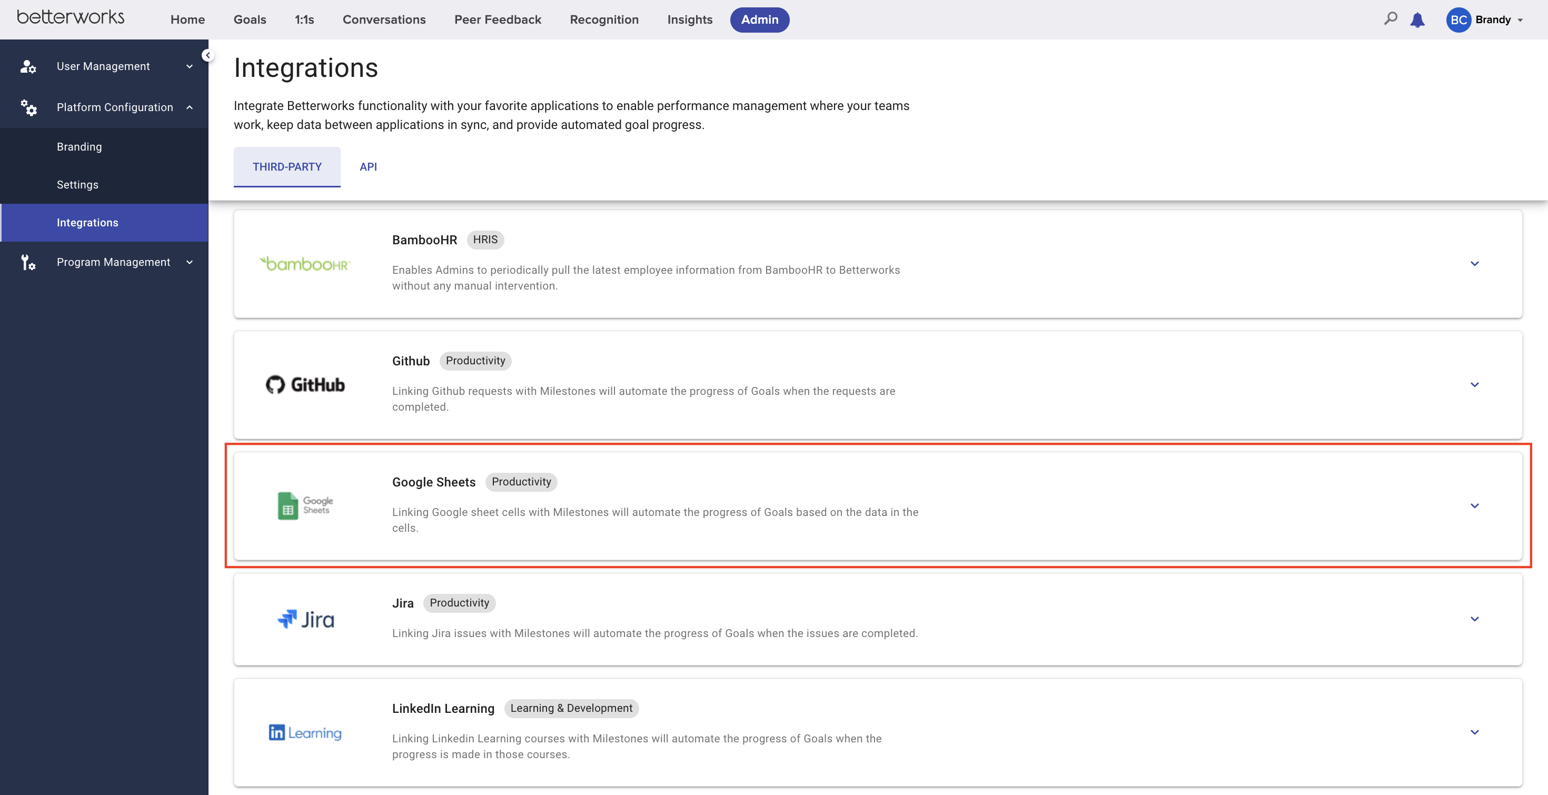
Task: Click the GitHub logo on the Github card
Action: 305,384
